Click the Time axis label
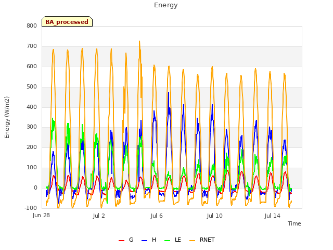This screenshot has height=250, width=333. [294, 223]
